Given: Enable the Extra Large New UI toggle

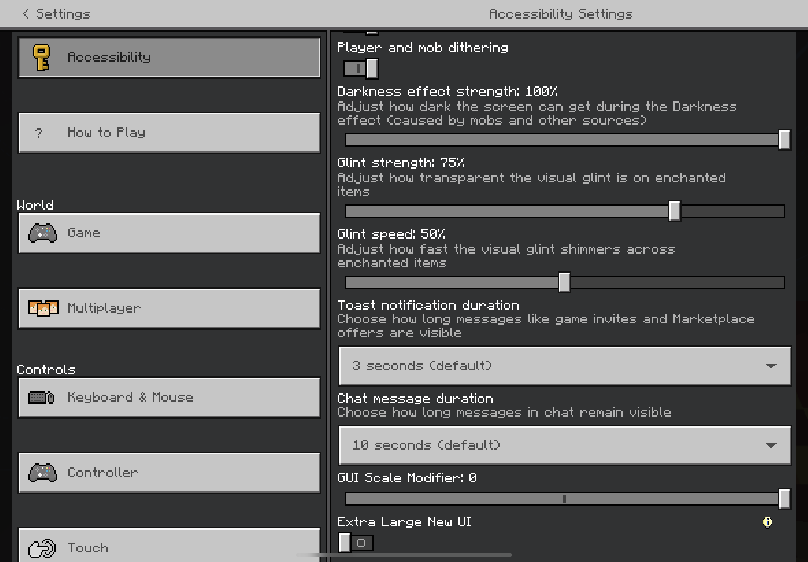Looking at the screenshot, I should pyautogui.click(x=356, y=542).
